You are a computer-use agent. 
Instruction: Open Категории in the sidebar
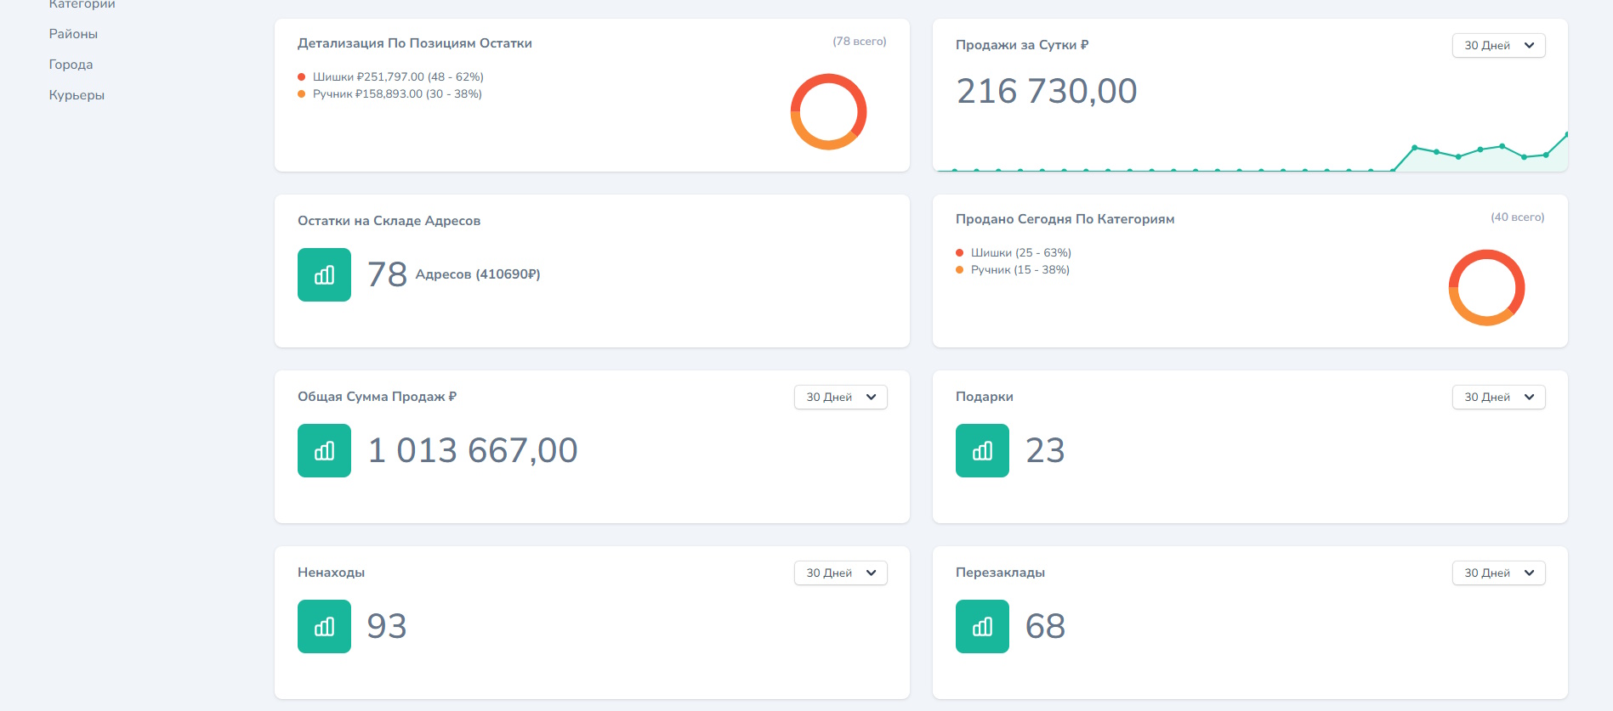(82, 5)
